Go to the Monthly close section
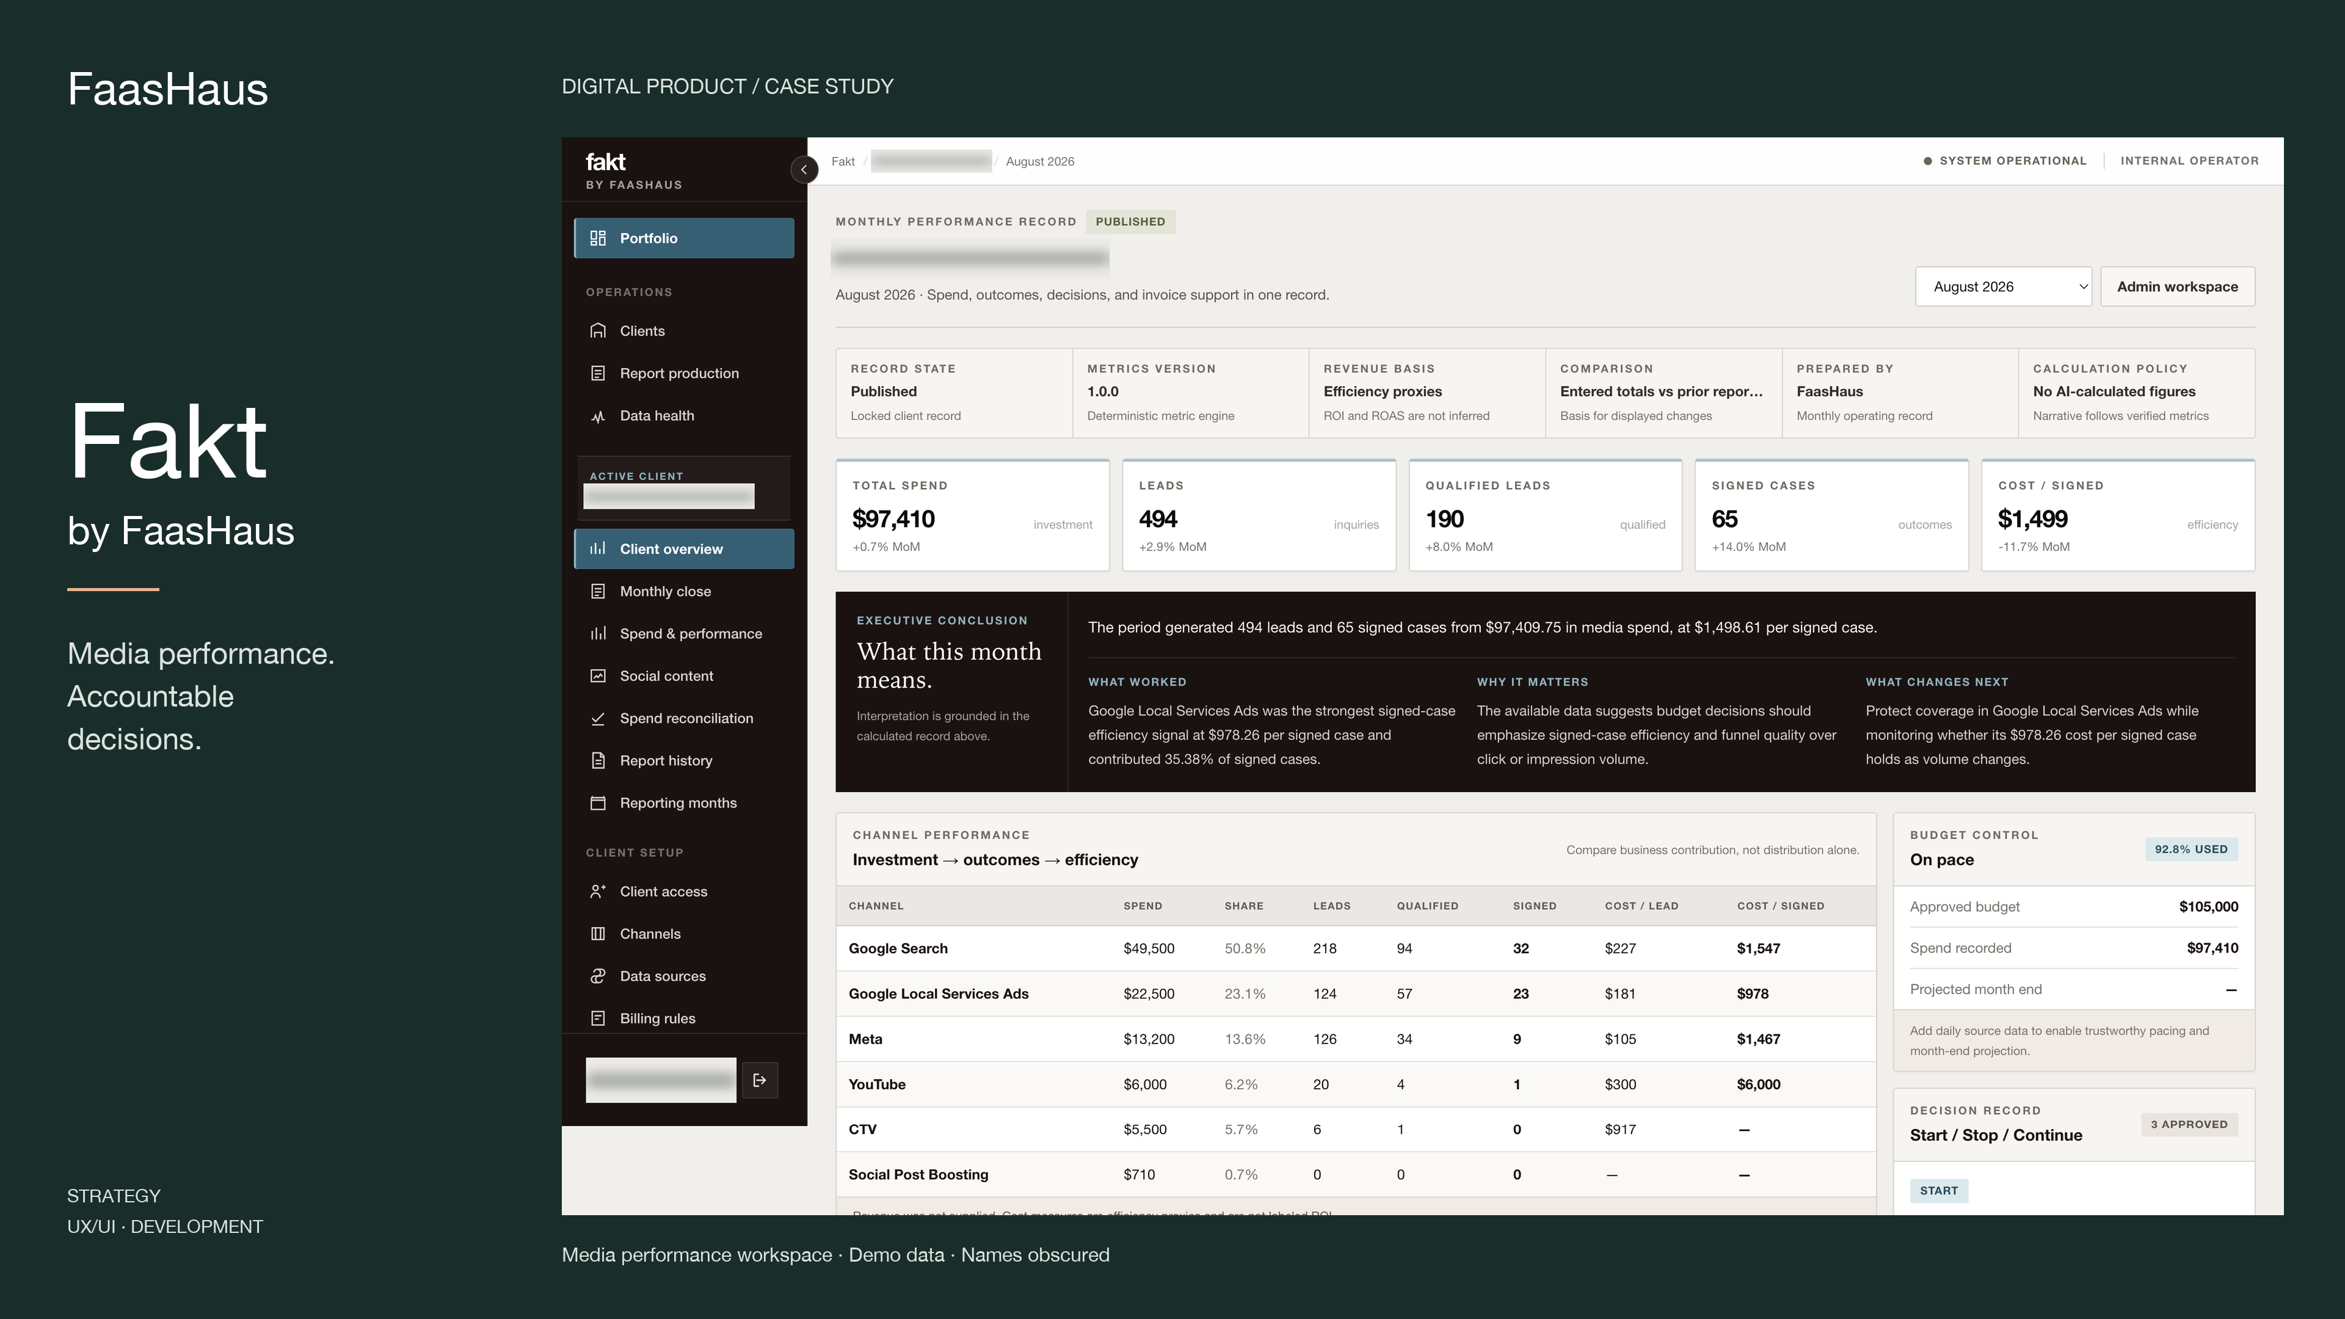Viewport: 2345px width, 1319px height. tap(684, 592)
